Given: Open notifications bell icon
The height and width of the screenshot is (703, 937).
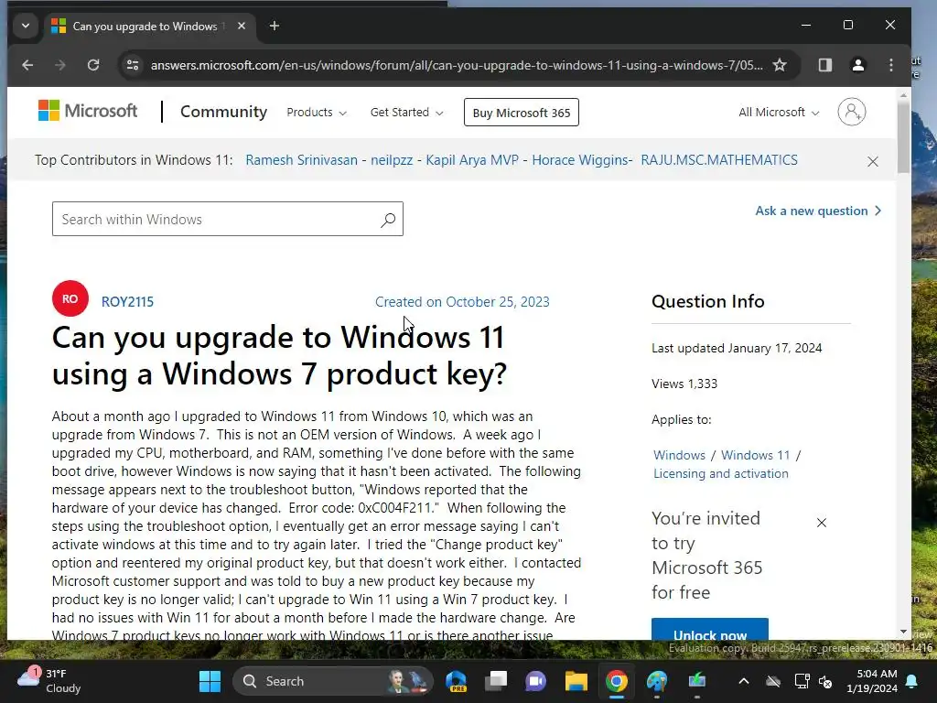Looking at the screenshot, I should (912, 681).
